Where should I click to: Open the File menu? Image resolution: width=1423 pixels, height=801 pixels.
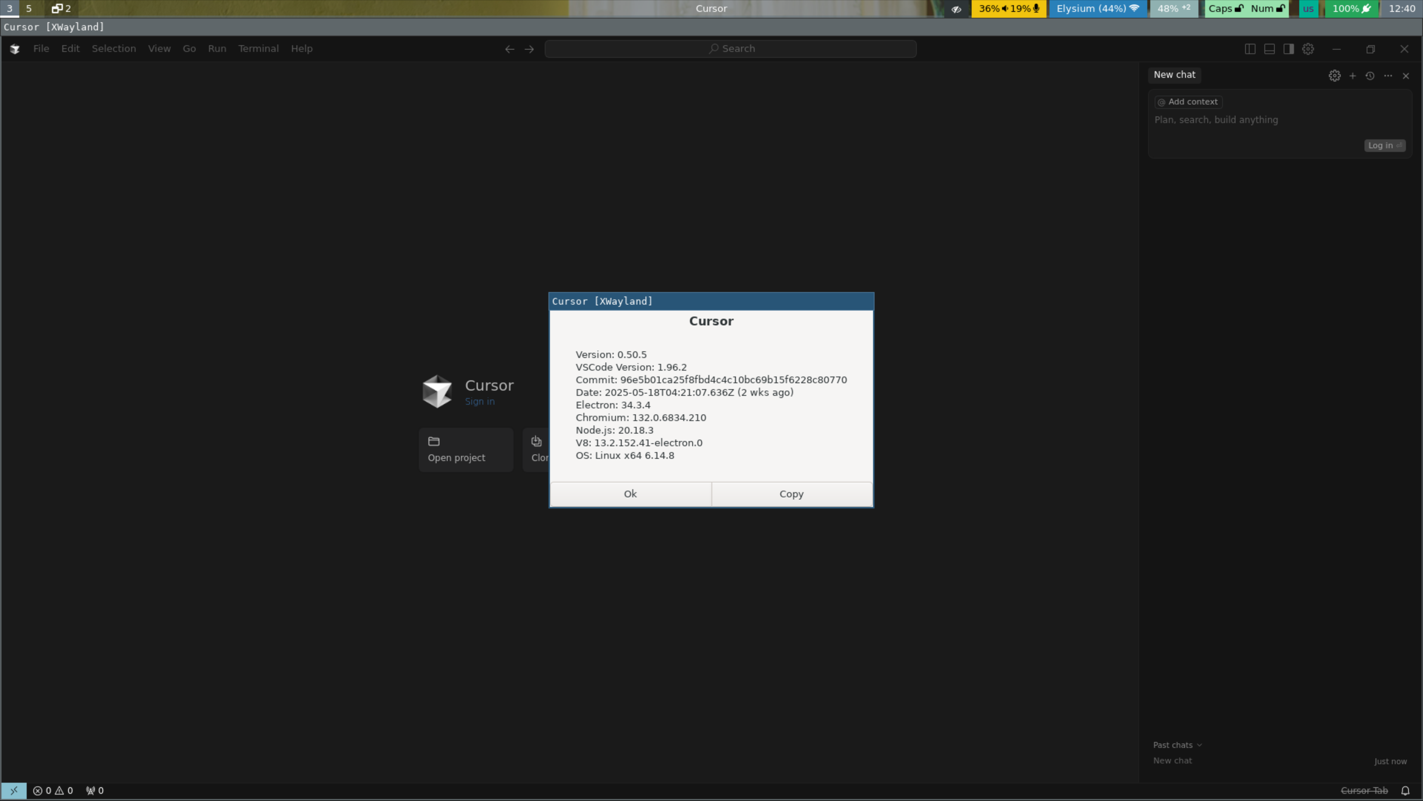[x=41, y=48]
